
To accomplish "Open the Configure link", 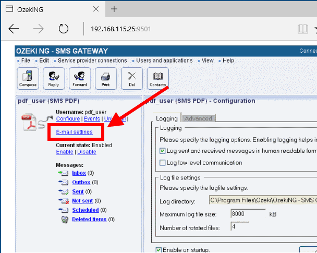I will (68, 119).
